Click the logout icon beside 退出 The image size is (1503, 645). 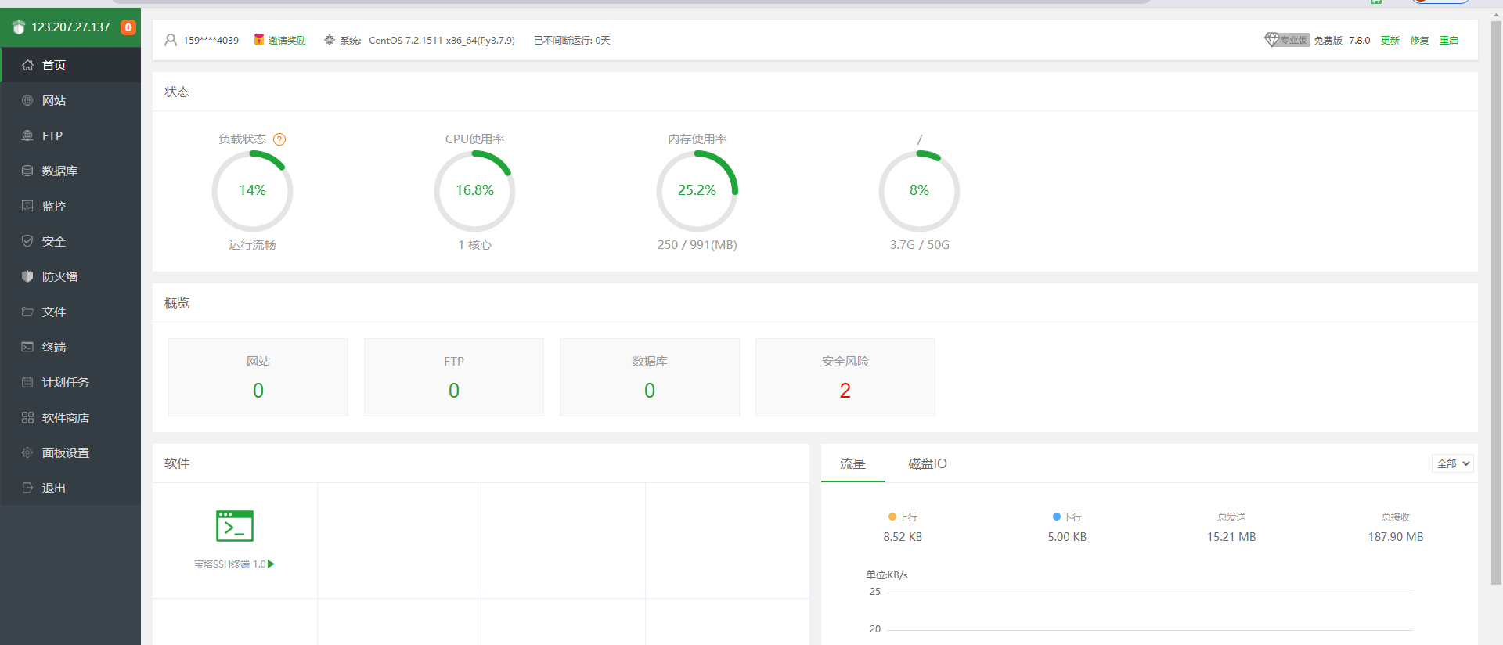coord(27,488)
